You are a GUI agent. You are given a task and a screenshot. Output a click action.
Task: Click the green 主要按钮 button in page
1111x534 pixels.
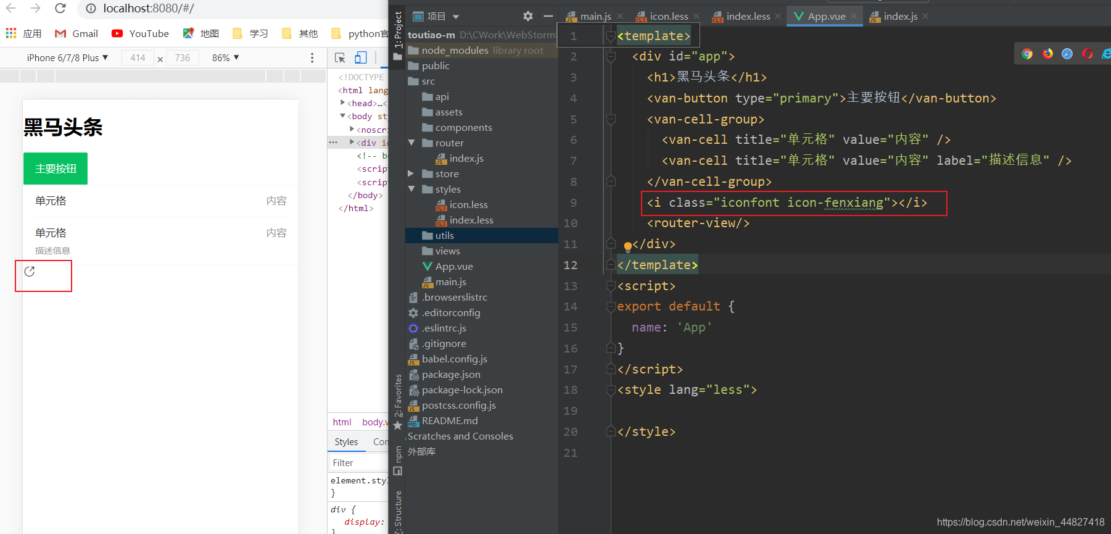coord(56,169)
